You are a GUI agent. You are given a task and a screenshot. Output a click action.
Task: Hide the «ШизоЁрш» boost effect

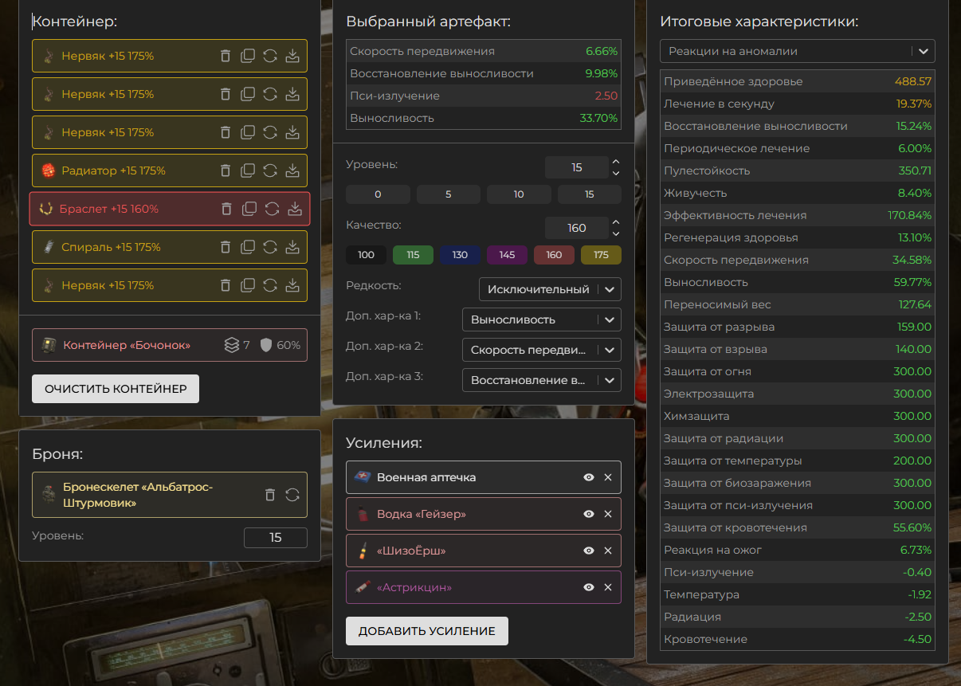tap(589, 551)
